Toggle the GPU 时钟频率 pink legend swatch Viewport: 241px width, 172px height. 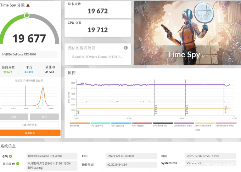(226, 123)
